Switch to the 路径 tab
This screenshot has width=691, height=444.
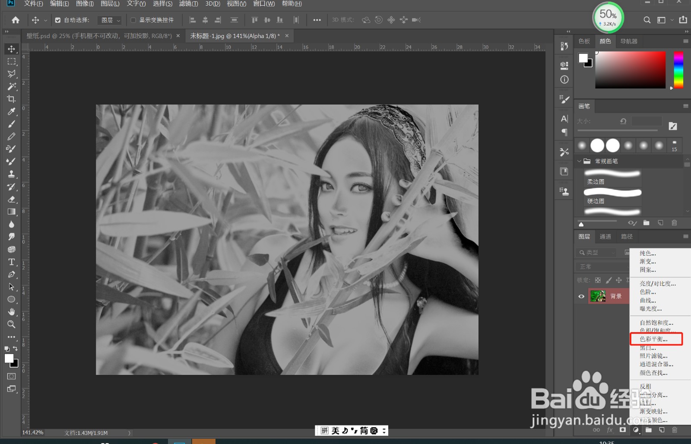pos(627,236)
